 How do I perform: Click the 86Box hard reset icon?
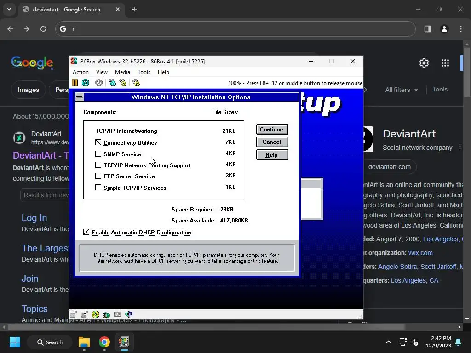(86, 83)
